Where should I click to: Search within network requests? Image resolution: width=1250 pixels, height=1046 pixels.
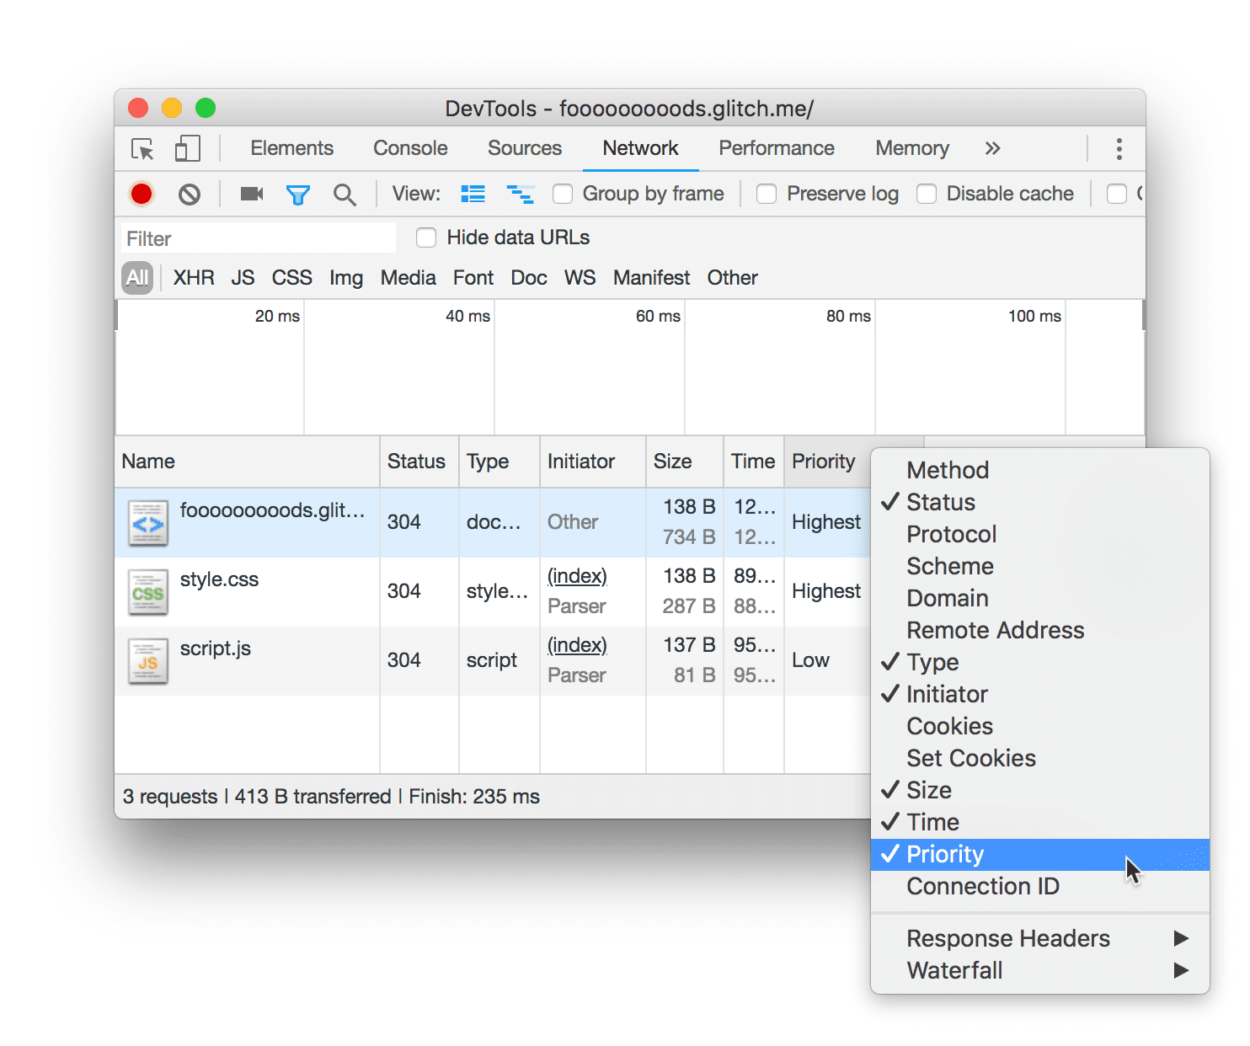345,194
